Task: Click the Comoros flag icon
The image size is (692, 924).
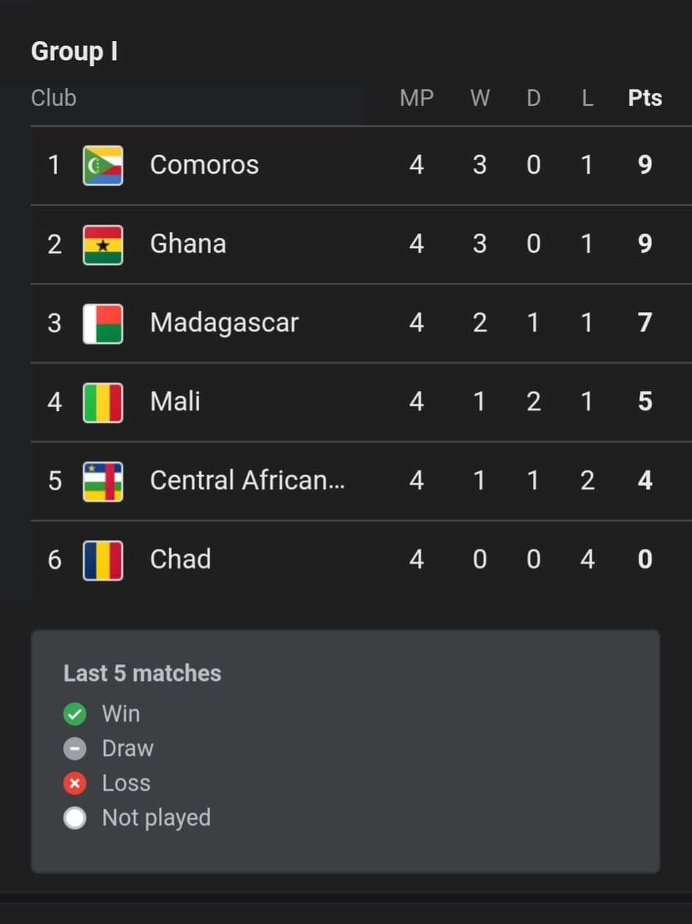Action: click(103, 166)
